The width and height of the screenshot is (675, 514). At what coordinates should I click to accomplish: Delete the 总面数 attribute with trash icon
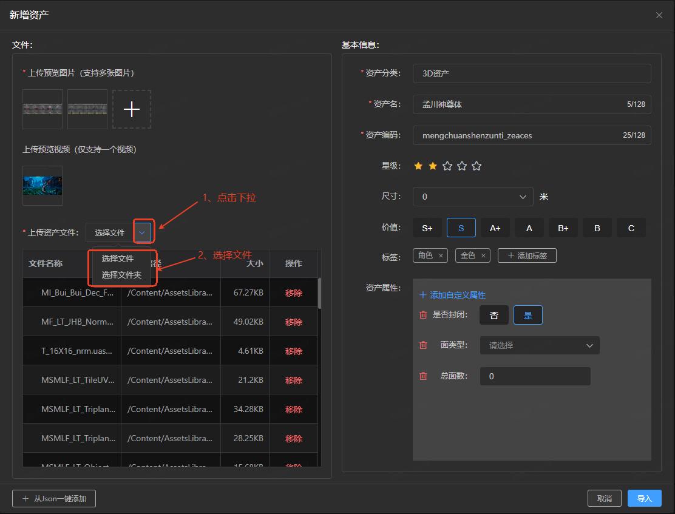(x=423, y=376)
